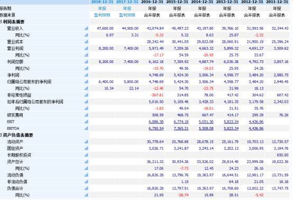Viewport: 293px width, 200px height.
Task: Click 盈利预测 link under 2018 column
Action: pyautogui.click(x=102, y=15)
